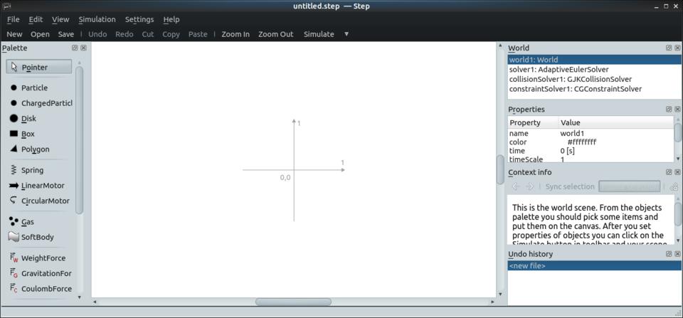The width and height of the screenshot is (683, 318).
Task: Open the toolbar overflow arrow
Action: pyautogui.click(x=346, y=34)
